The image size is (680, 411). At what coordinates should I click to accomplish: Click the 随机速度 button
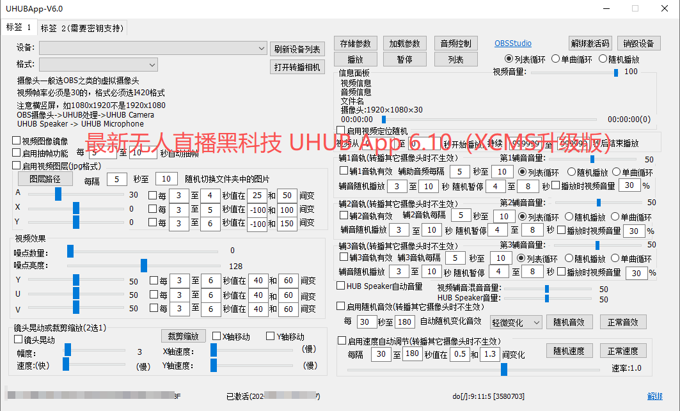click(569, 351)
